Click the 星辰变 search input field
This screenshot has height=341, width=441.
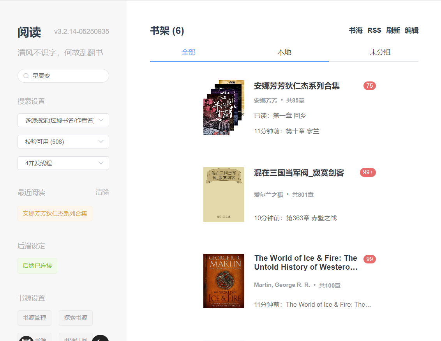(66, 76)
